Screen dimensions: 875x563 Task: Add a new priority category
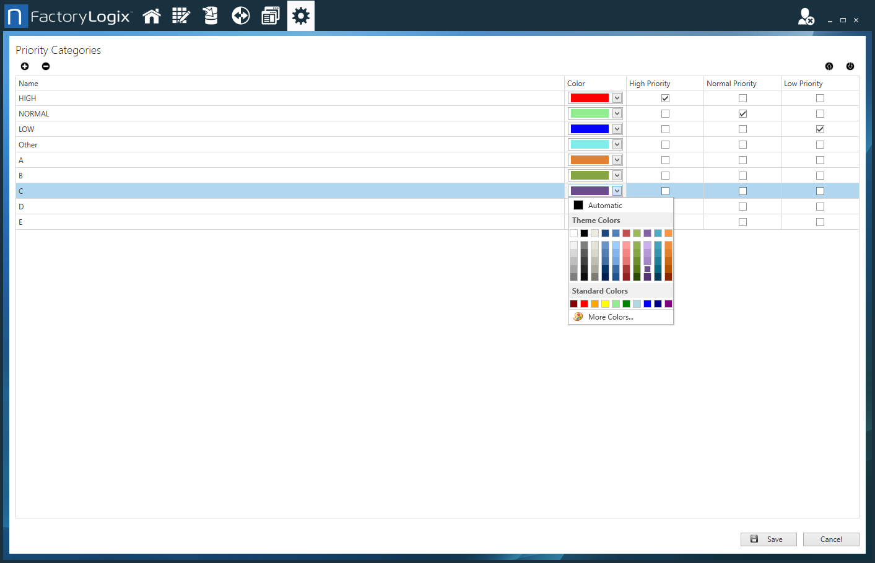pos(25,66)
